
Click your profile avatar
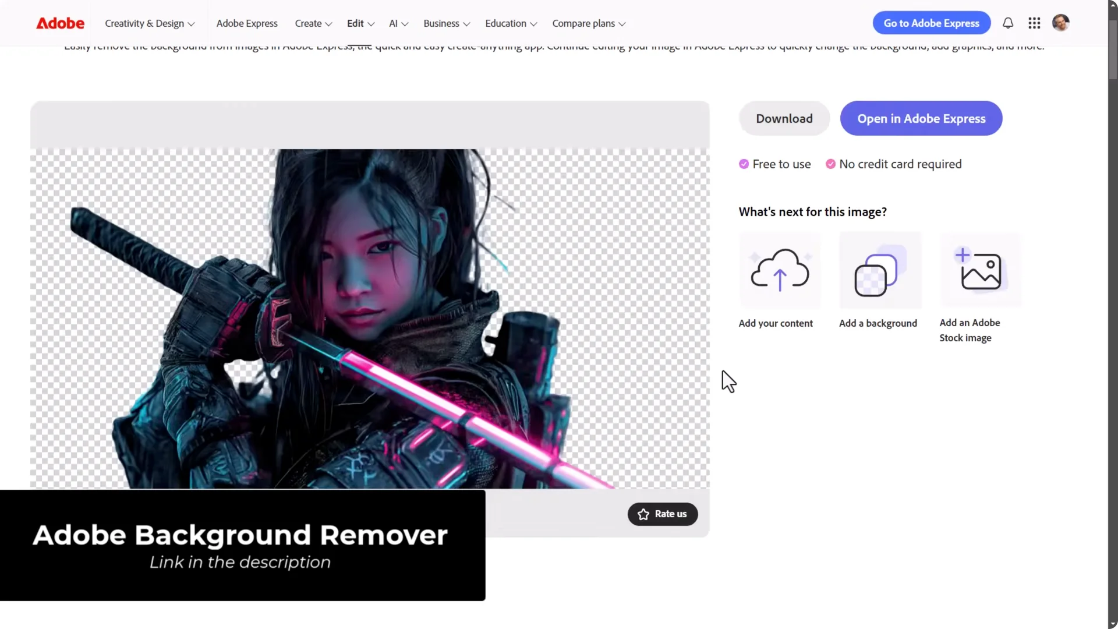coord(1060,23)
